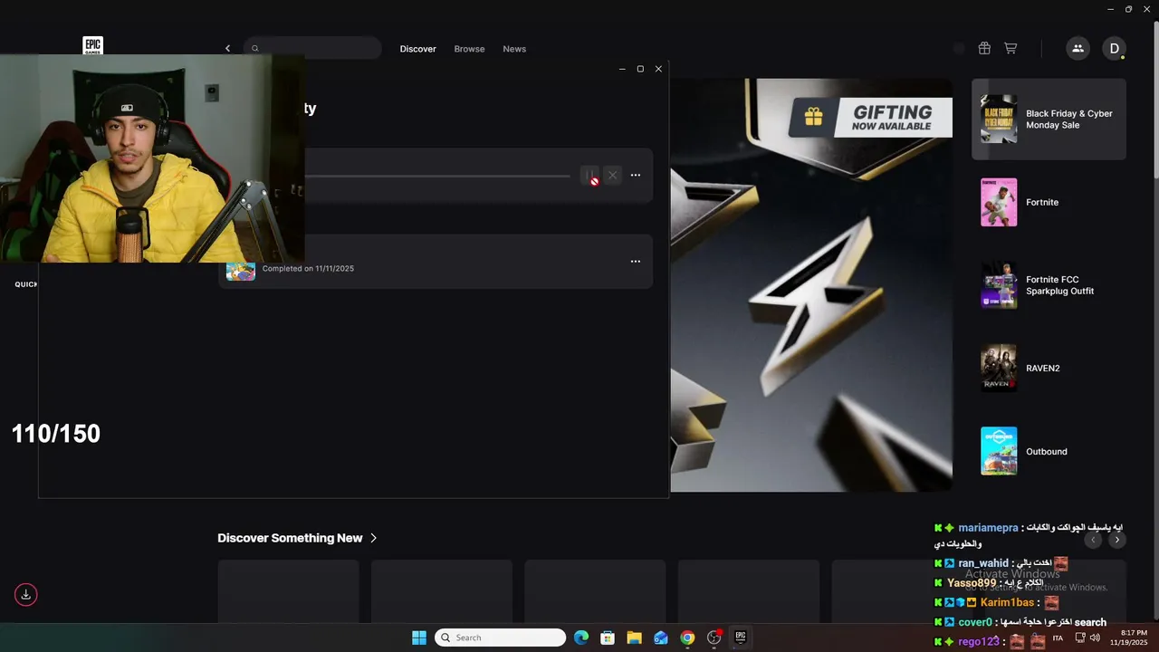
Task: Select Fortnite in the featured list
Action: (x=1049, y=202)
